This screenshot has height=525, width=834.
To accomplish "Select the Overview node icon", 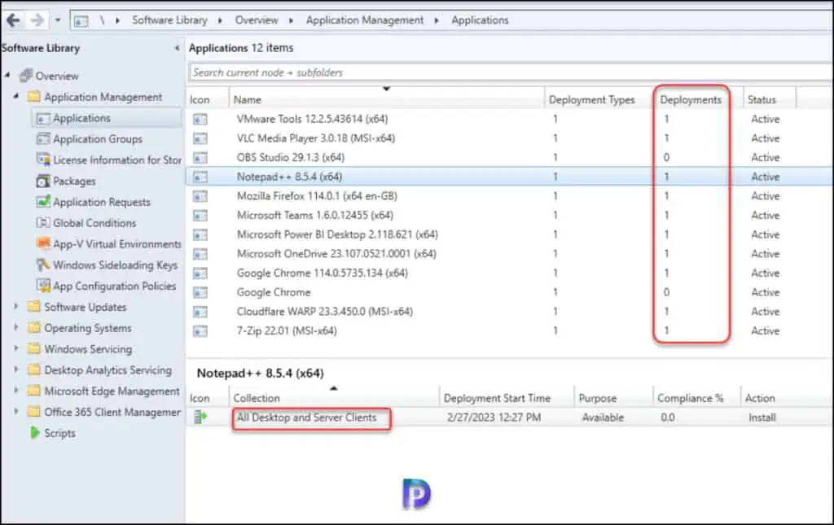I will (26, 76).
